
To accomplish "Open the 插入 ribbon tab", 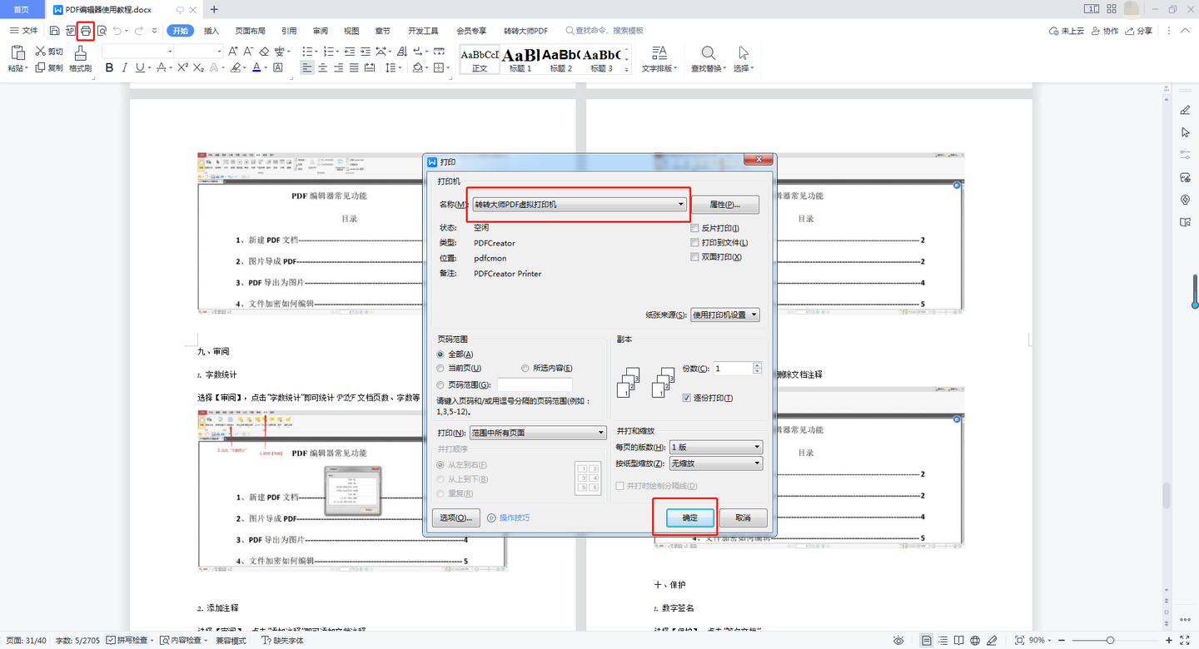I will [211, 31].
